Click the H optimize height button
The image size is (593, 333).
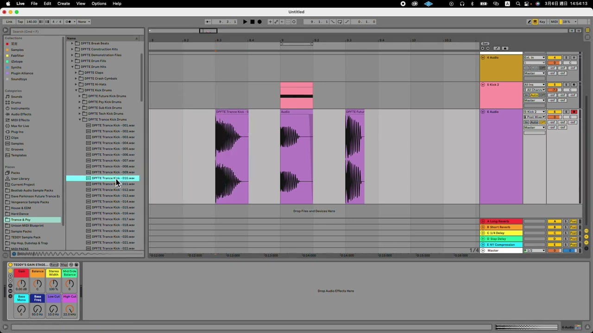pos(572,31)
